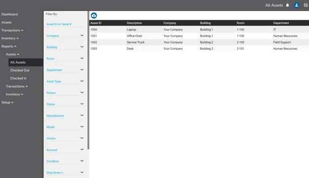Open the notifications bell icon
This screenshot has height=178, width=309.
[287, 5]
